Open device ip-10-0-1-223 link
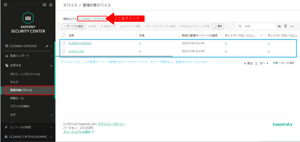This screenshot has height=142, width=300. pyautogui.click(x=77, y=51)
